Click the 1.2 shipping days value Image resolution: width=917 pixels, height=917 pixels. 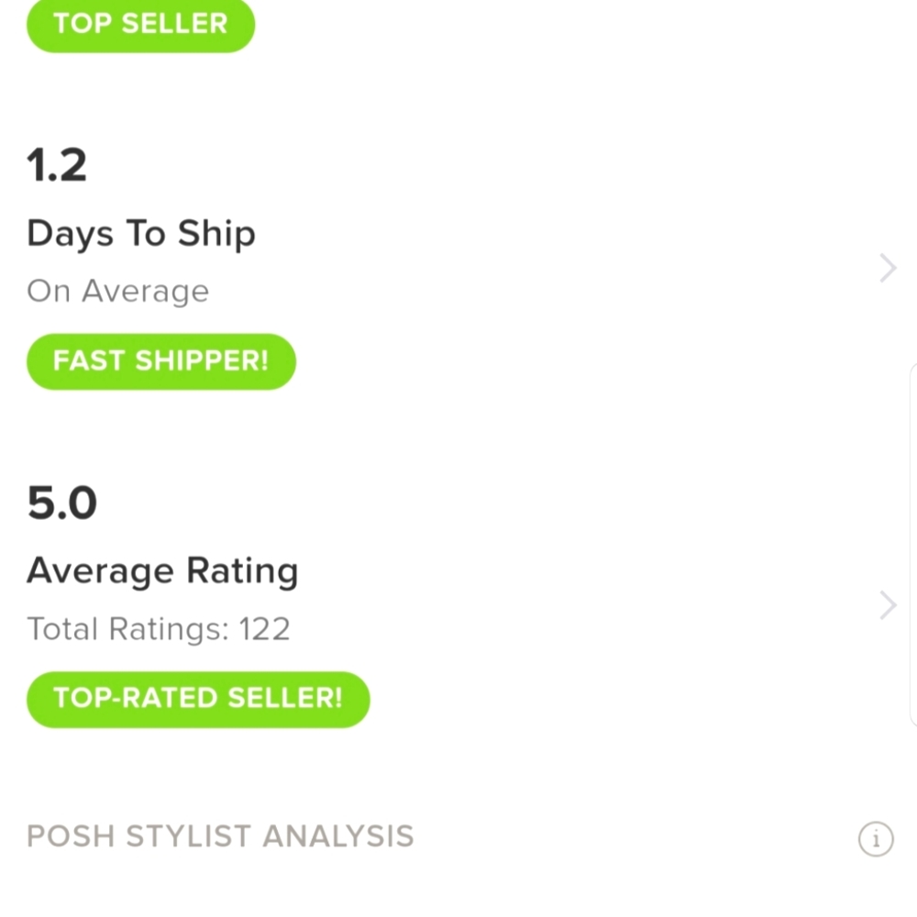(57, 165)
